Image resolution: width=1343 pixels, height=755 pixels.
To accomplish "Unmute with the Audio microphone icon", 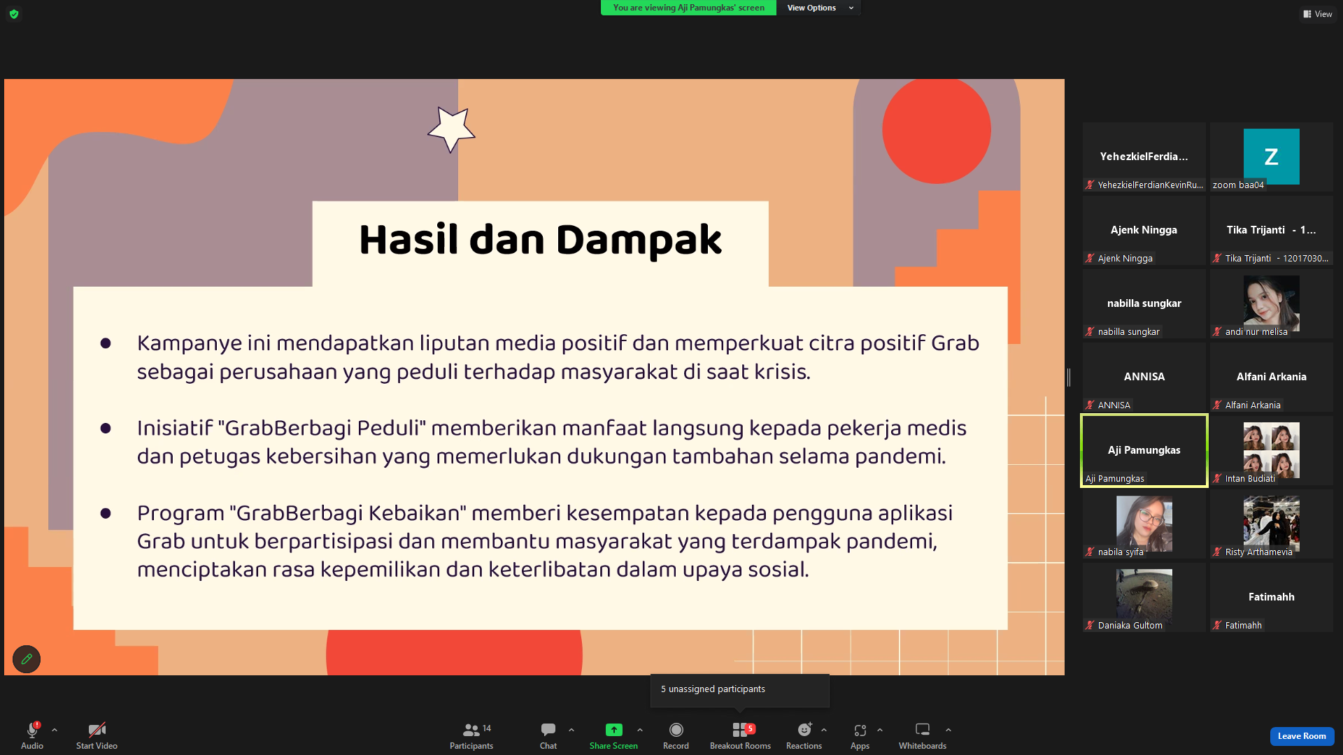I will (x=32, y=730).
